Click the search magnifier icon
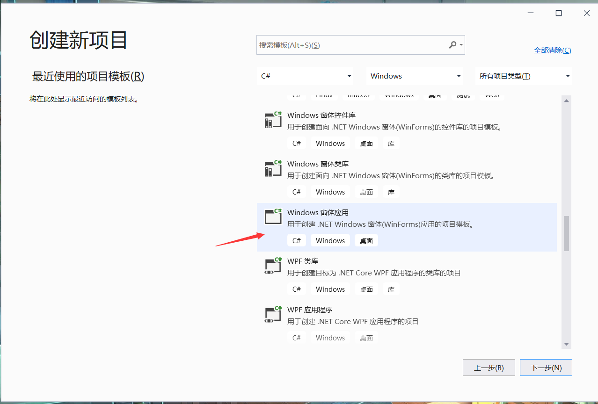Image resolution: width=598 pixels, height=404 pixels. coord(453,44)
